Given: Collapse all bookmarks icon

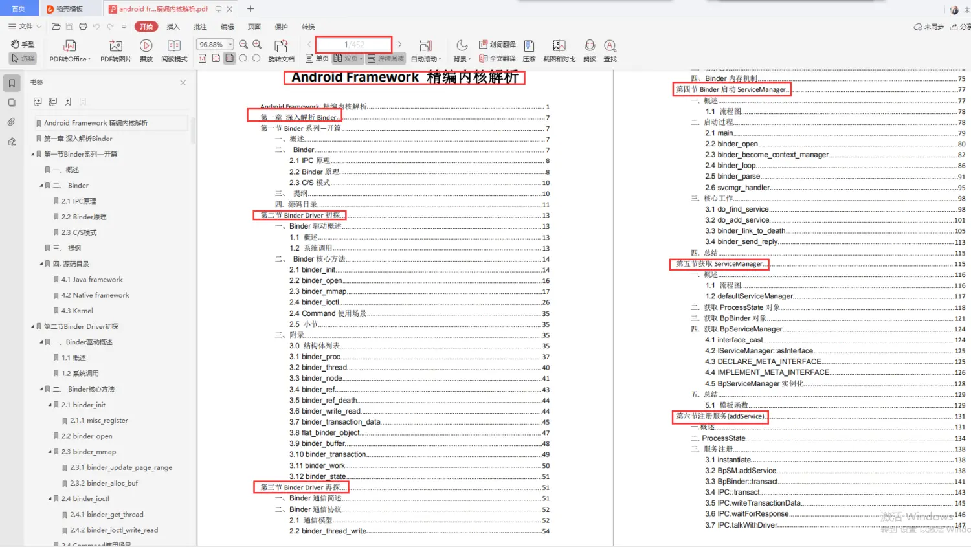Looking at the screenshot, I should [53, 102].
